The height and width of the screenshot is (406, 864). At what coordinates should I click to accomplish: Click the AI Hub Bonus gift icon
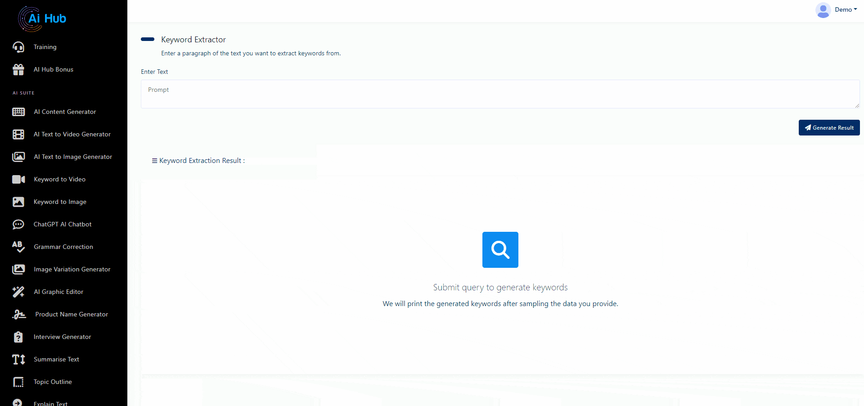[18, 70]
